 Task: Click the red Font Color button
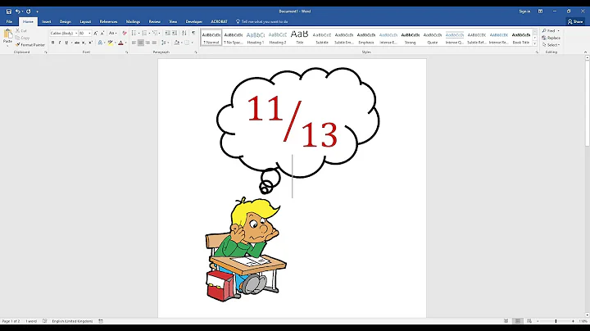[120, 43]
